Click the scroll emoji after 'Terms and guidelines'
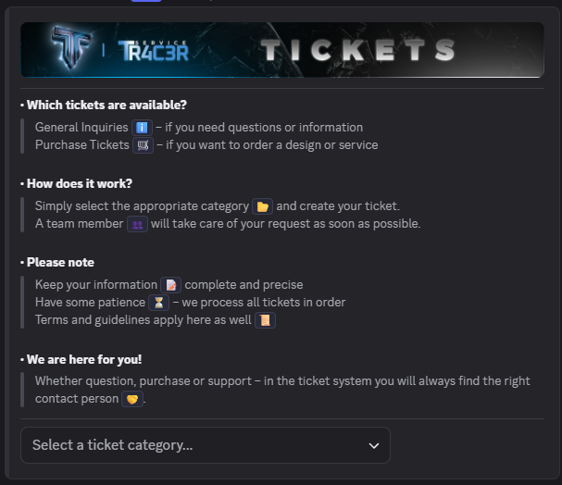The image size is (562, 485). pos(265,320)
